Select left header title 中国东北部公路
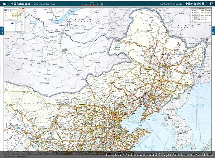This screenshot has height=158, width=215. [20, 4]
